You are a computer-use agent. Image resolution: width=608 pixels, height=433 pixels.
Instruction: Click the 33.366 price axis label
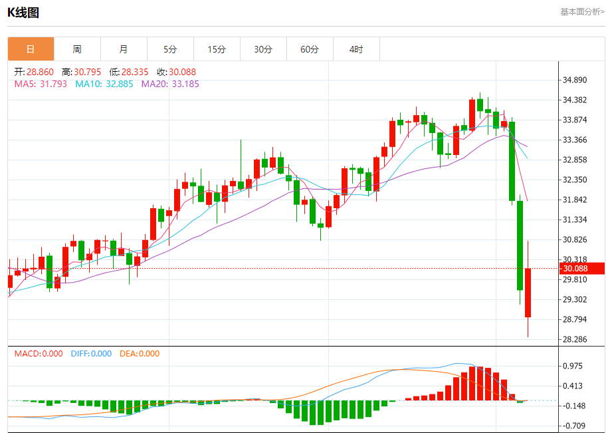click(575, 140)
